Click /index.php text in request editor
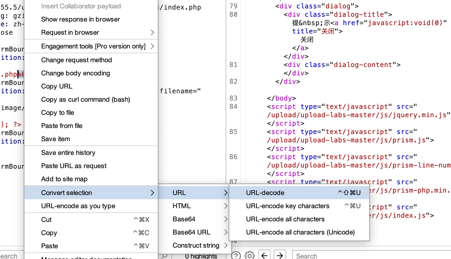Screen dimensions: 451x259 pyautogui.click(x=180, y=7)
